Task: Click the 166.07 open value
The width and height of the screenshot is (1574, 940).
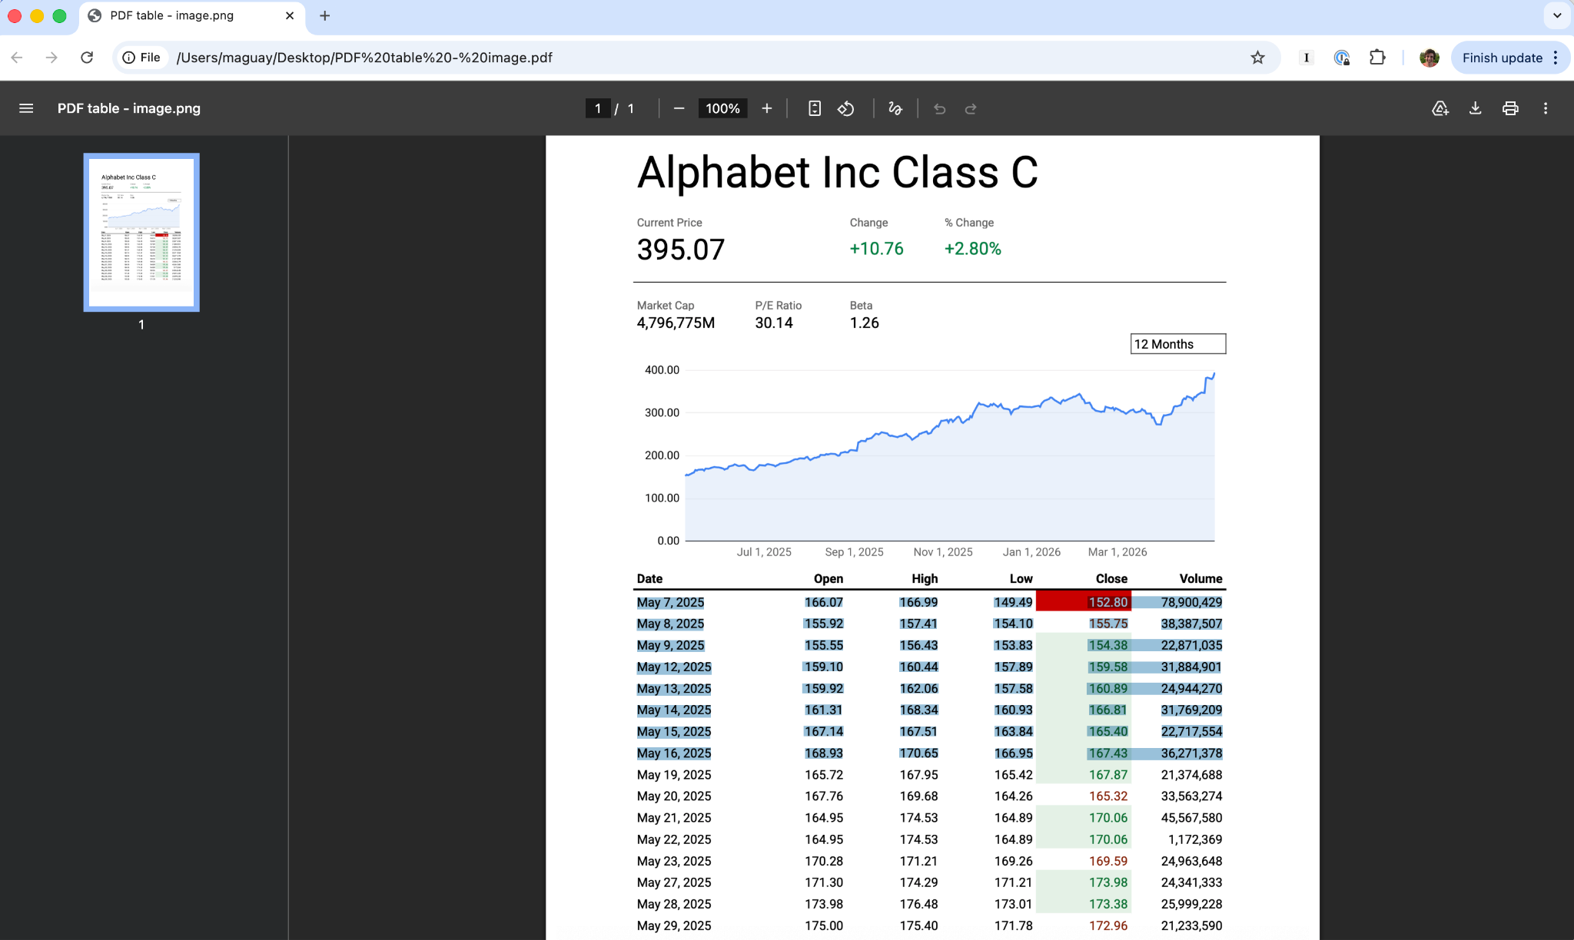Action: (x=824, y=603)
